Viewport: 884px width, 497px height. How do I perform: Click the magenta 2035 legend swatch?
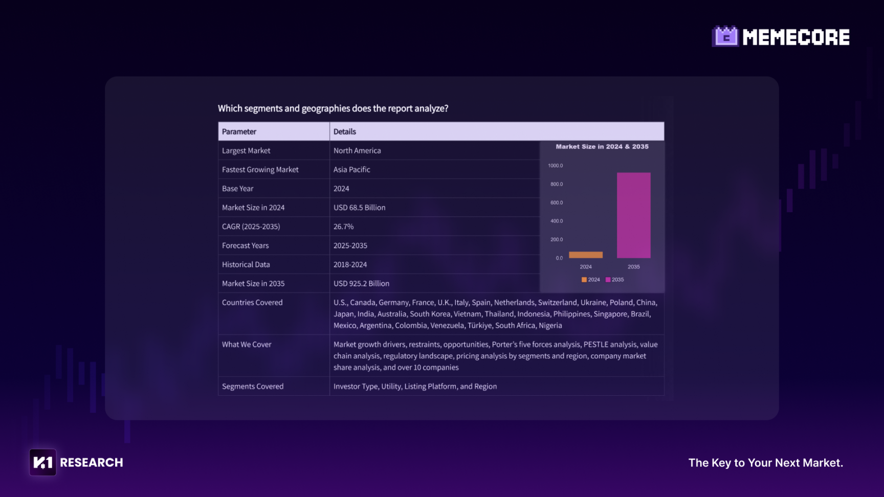tap(608, 280)
